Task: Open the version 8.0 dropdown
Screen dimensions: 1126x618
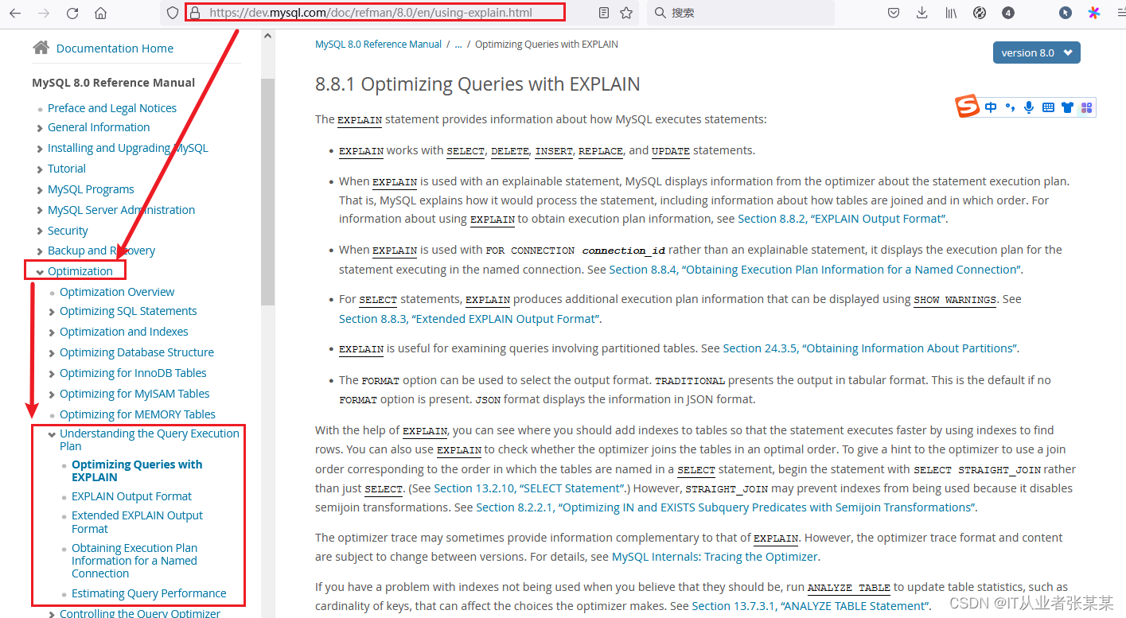Action: 1036,52
